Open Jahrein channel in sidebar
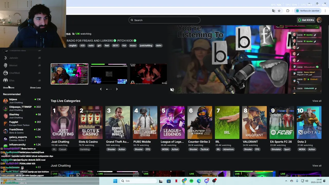329x185 pixels. 22,58
